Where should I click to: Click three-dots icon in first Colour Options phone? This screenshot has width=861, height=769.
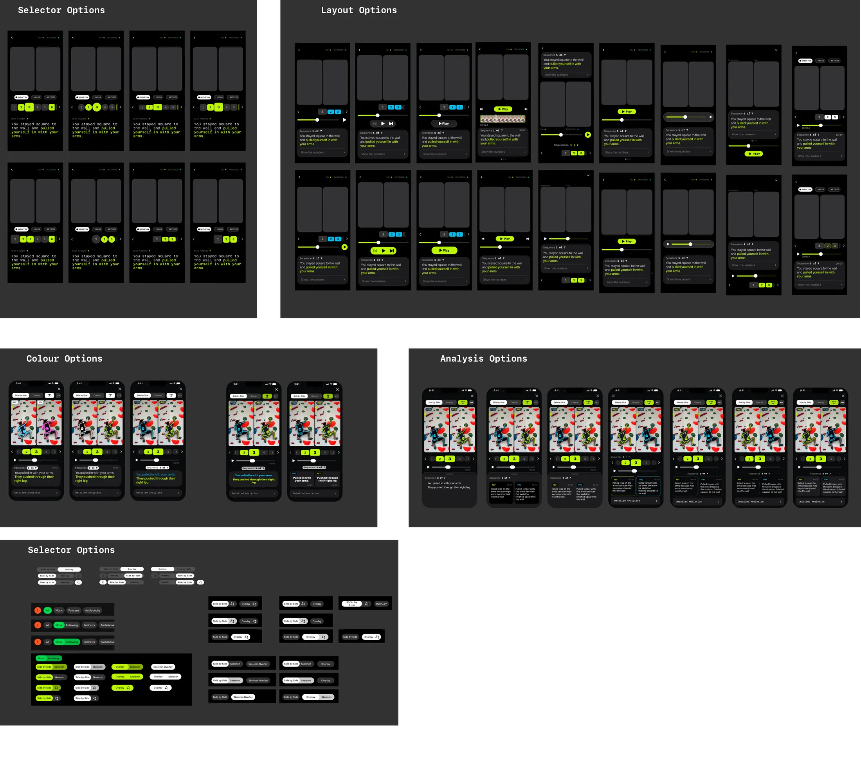tap(58, 396)
